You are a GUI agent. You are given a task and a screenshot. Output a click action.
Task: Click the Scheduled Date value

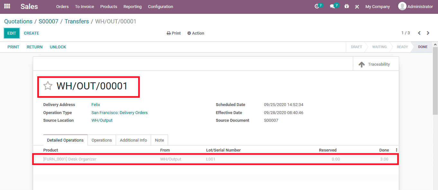(x=284, y=105)
